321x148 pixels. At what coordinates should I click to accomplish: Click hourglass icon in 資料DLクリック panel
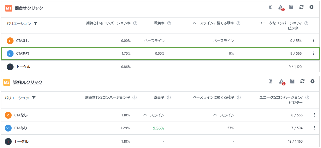[x=271, y=81]
